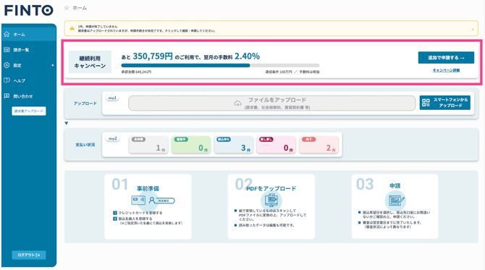Click the campaign progress bar

(x=220, y=66)
